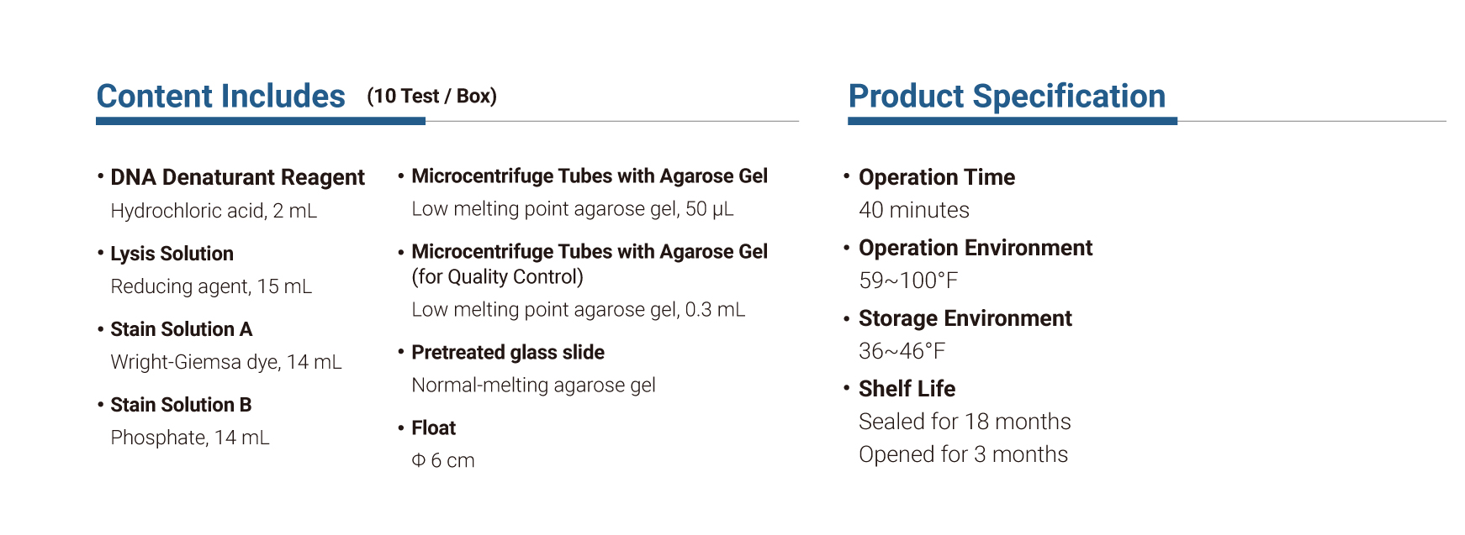Click the Product Specification heading

1007,97
